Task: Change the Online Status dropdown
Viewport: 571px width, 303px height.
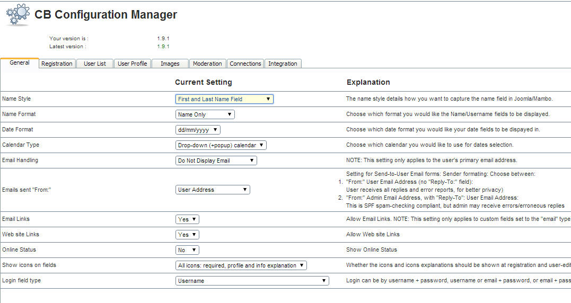Action: pos(187,250)
